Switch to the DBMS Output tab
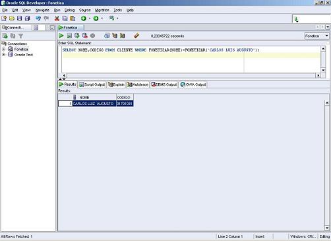The image size is (331, 241). [164, 85]
